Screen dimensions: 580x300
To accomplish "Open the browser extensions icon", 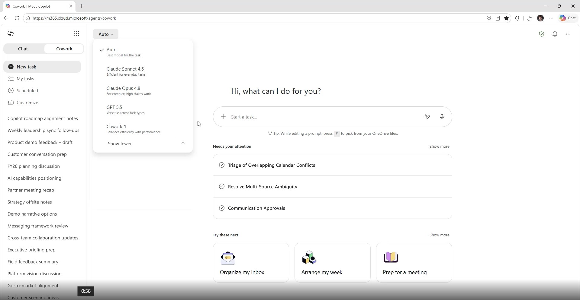I will tap(517, 18).
